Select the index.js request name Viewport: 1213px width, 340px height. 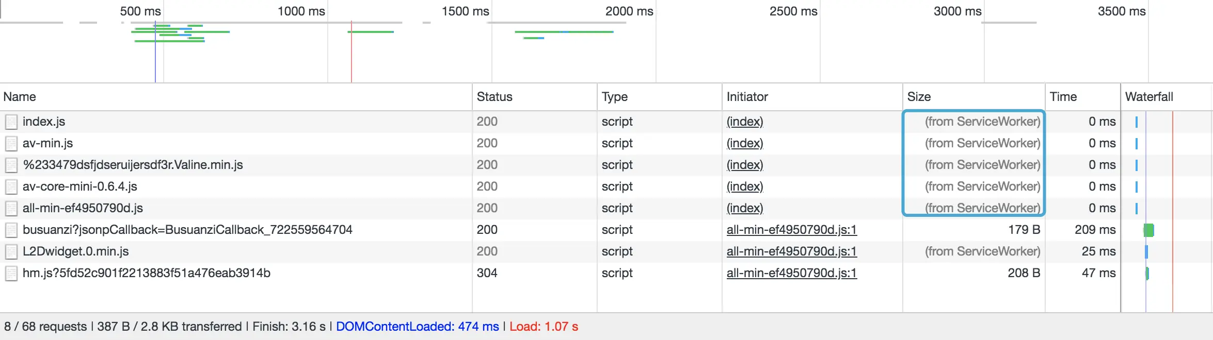click(x=44, y=122)
